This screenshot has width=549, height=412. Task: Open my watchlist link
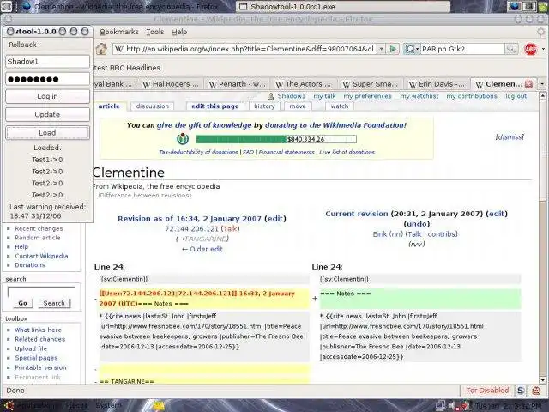(x=419, y=96)
